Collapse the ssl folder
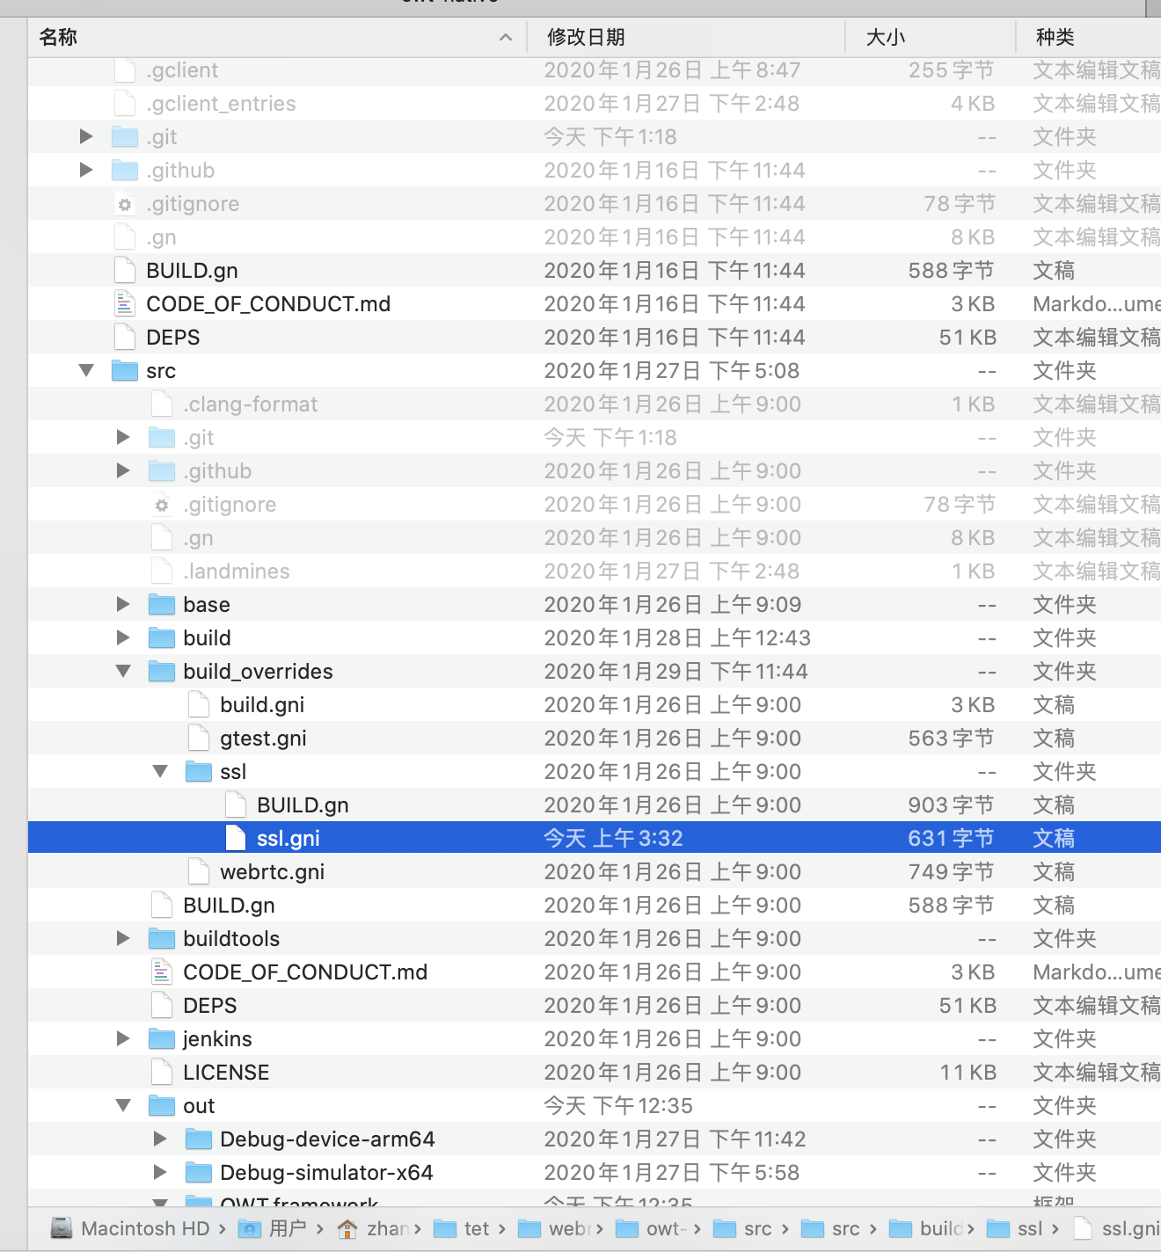Viewport: 1161px width, 1252px height. (160, 772)
